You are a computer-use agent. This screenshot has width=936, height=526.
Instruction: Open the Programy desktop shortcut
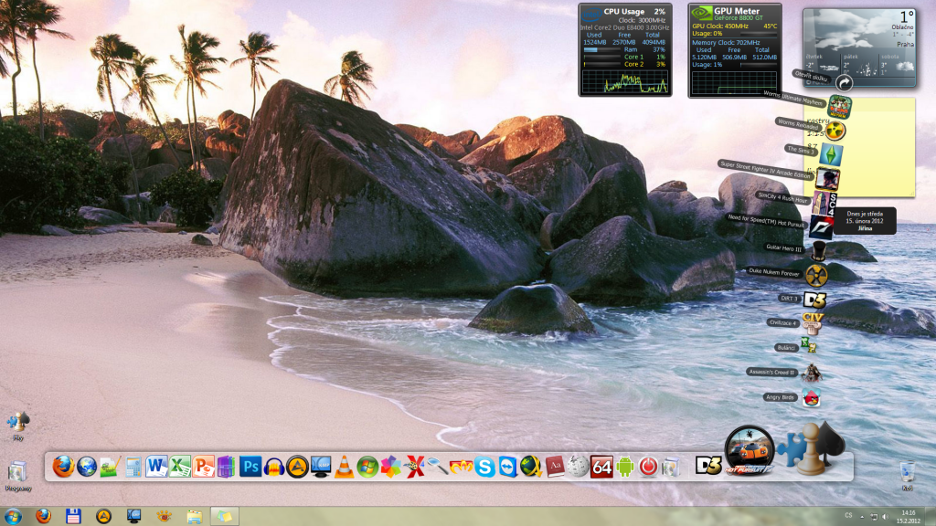coord(18,476)
